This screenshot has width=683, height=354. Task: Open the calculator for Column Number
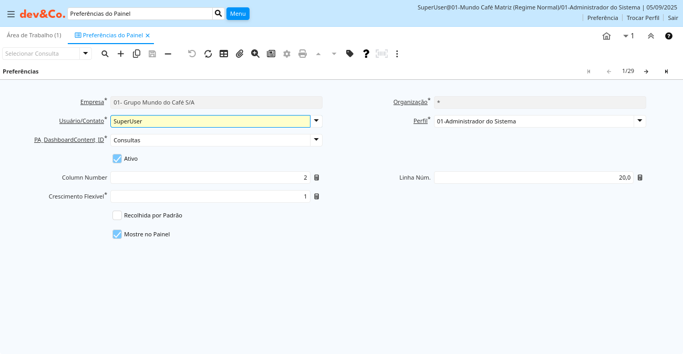(317, 178)
